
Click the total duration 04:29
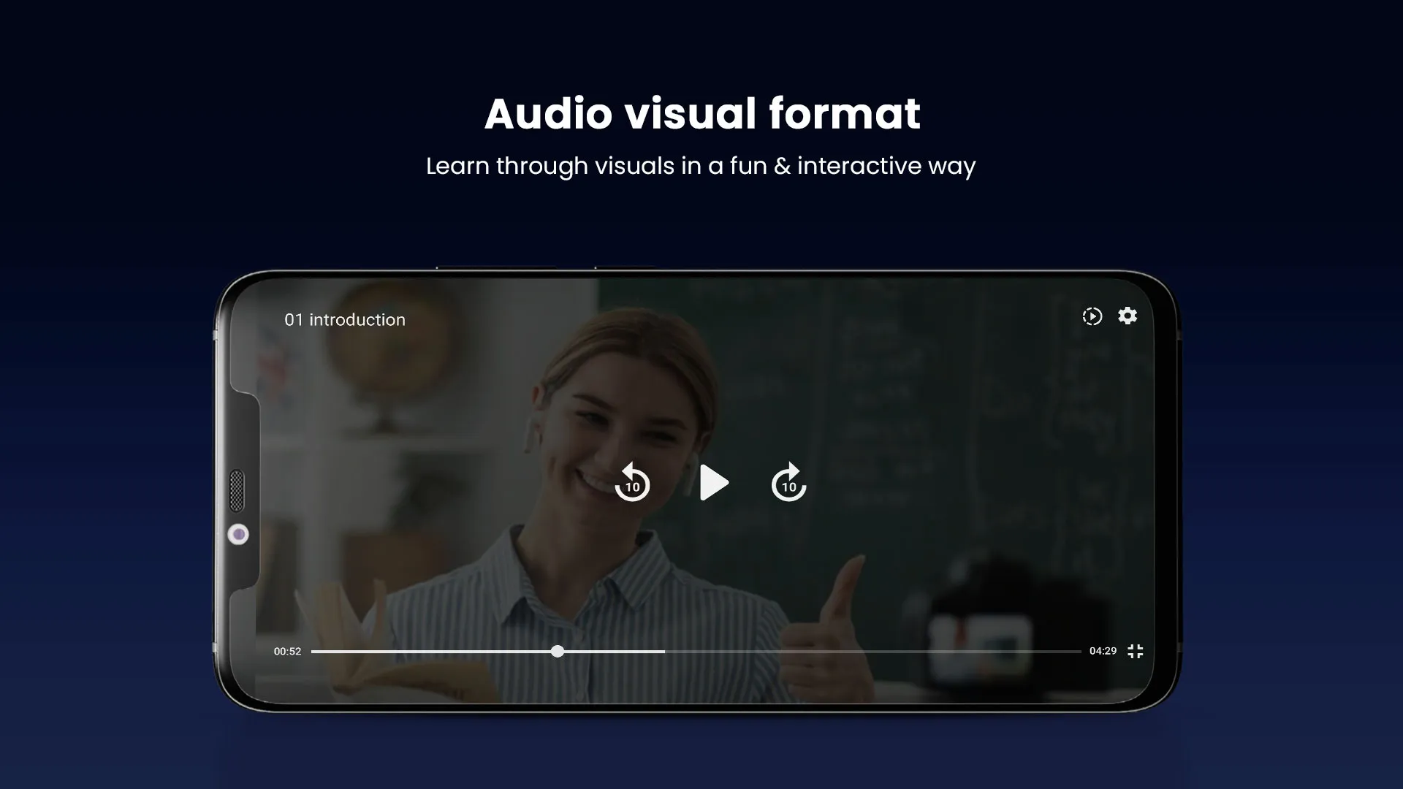[1103, 651]
